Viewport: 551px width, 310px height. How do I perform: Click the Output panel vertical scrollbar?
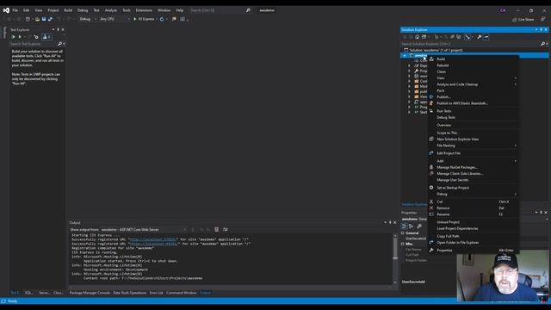[x=395, y=258]
